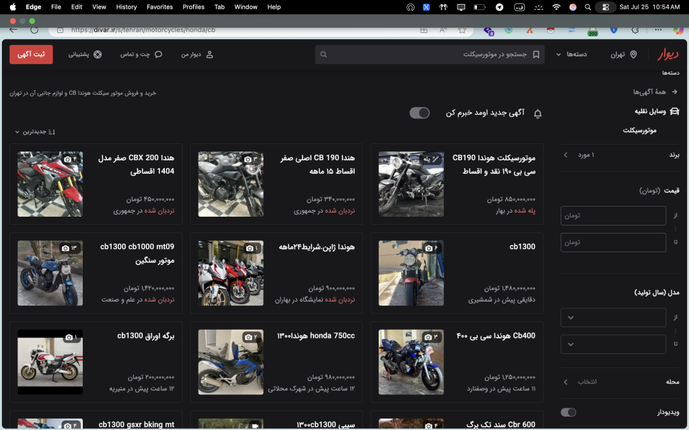Viewport: 689px width, 430px height.
Task: Open هوندا ژاپن.شرایط۲۴ماهه thumbnail
Action: 231,273
